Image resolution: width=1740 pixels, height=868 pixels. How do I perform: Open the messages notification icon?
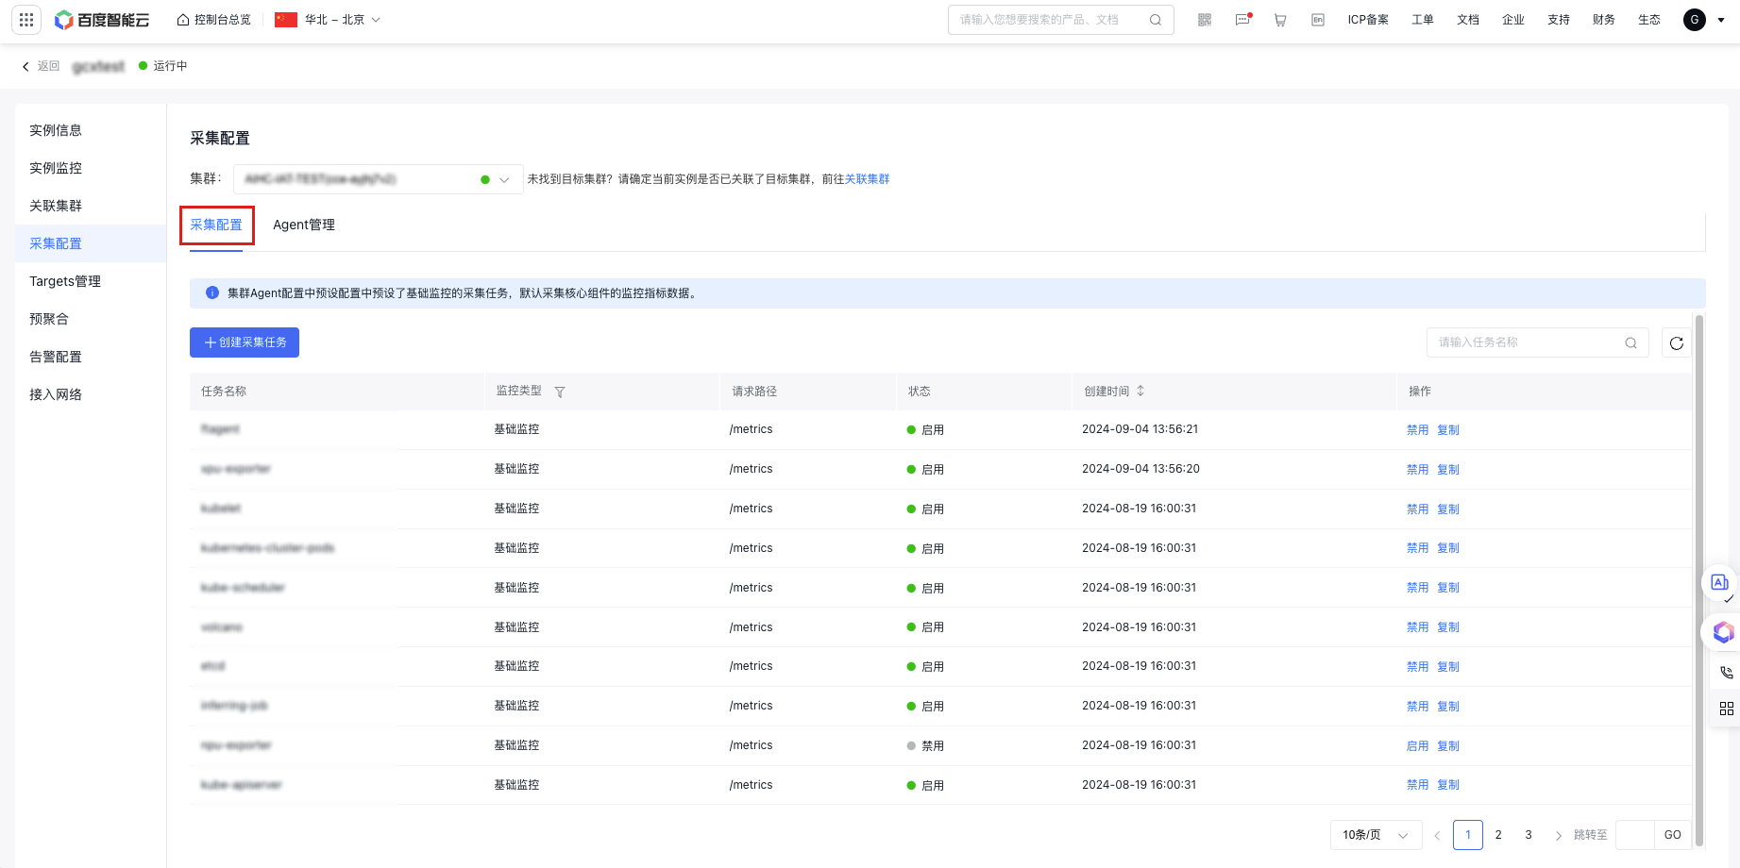pyautogui.click(x=1242, y=20)
